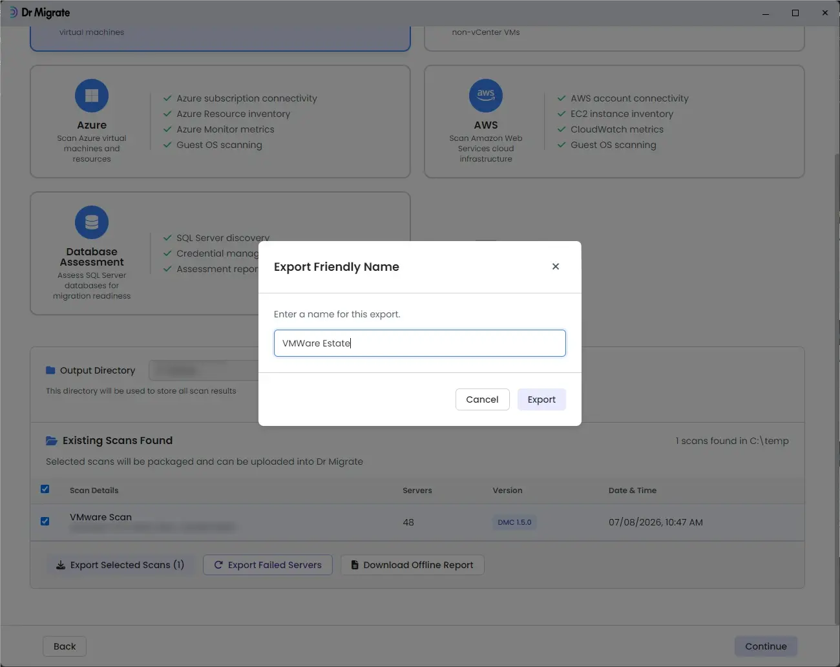The width and height of the screenshot is (840, 667).
Task: Select the AWS scan icon
Action: pos(486,96)
